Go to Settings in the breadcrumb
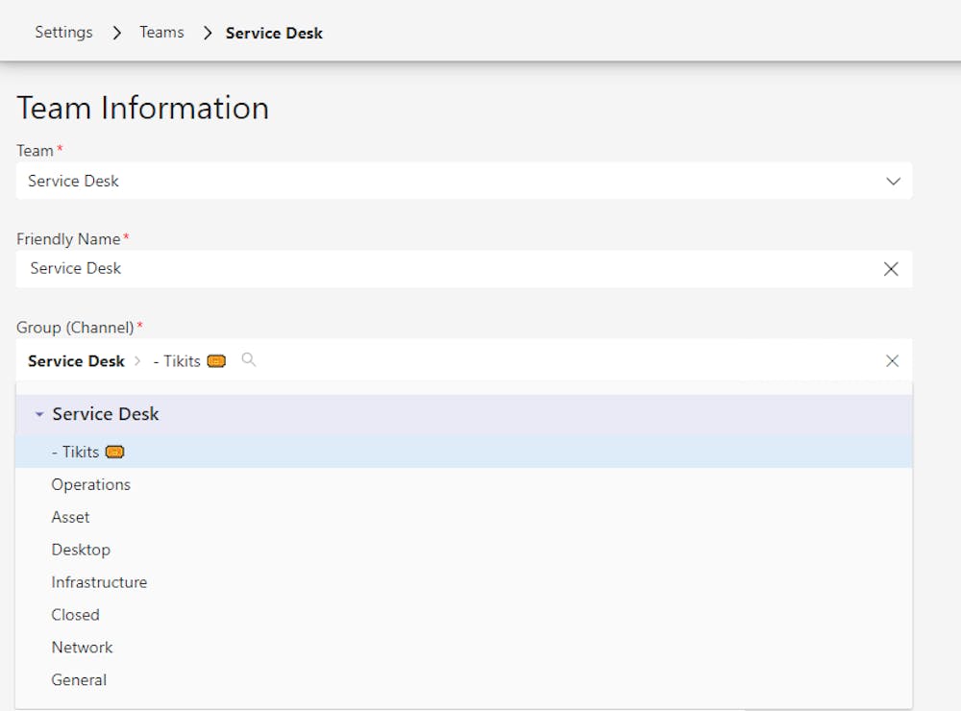Screen dimensions: 961x711 tap(63, 33)
